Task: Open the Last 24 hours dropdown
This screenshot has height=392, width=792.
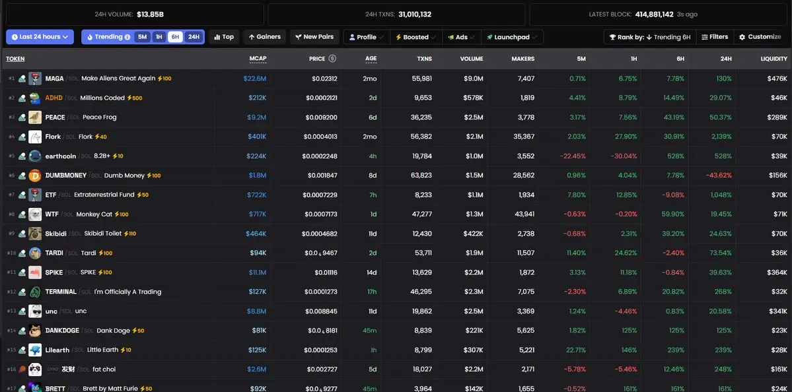Action: click(x=40, y=37)
